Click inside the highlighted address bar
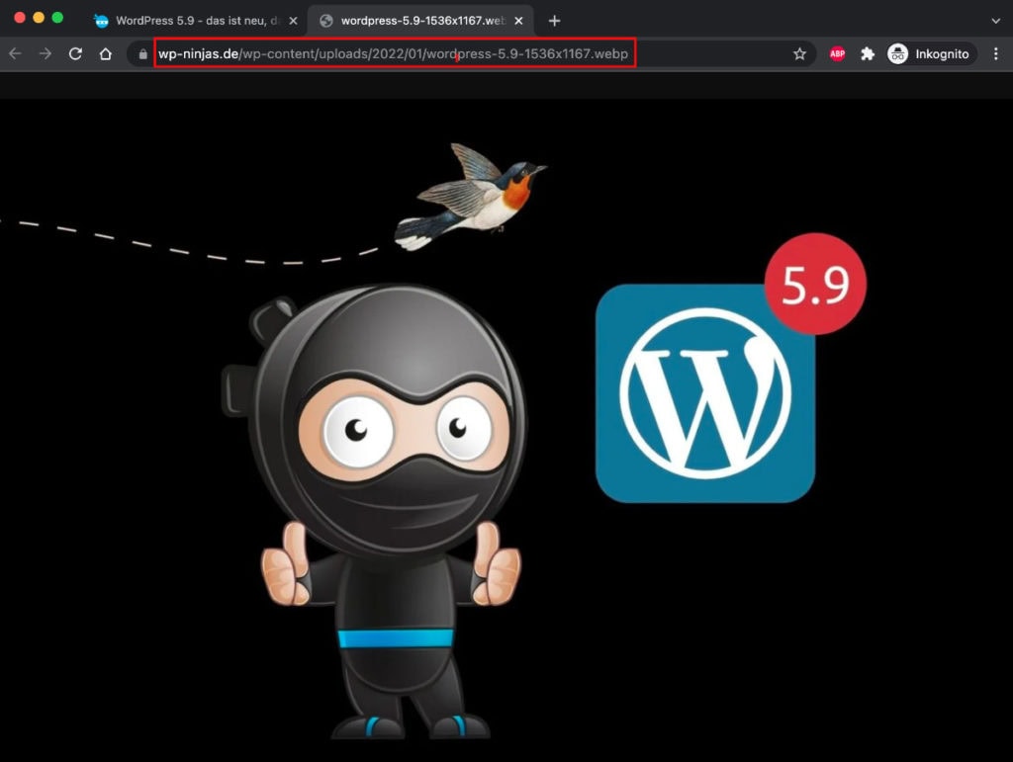This screenshot has height=762, width=1013. (396, 54)
